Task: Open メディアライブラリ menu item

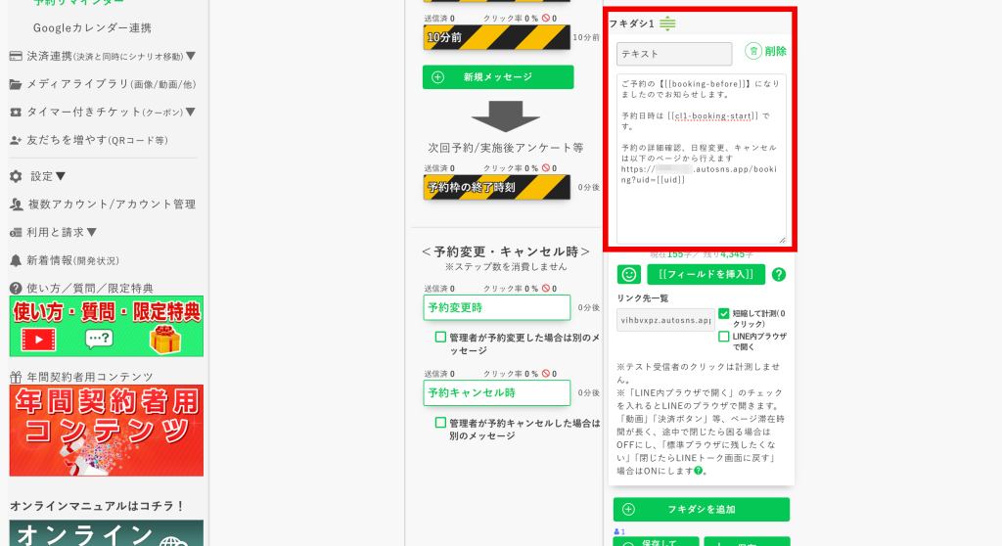Action: [x=111, y=84]
